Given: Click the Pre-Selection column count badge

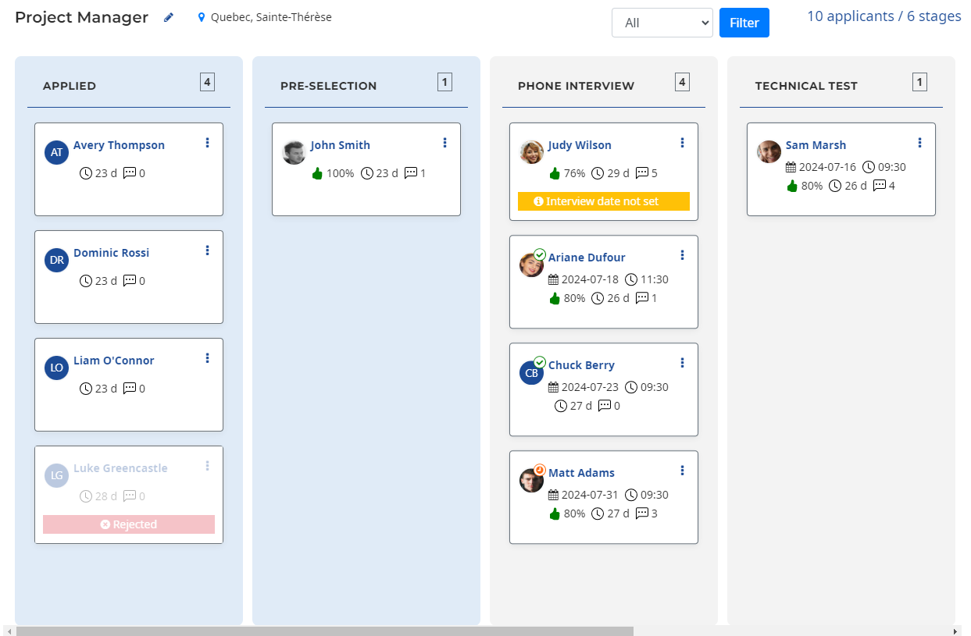Looking at the screenshot, I should (444, 82).
